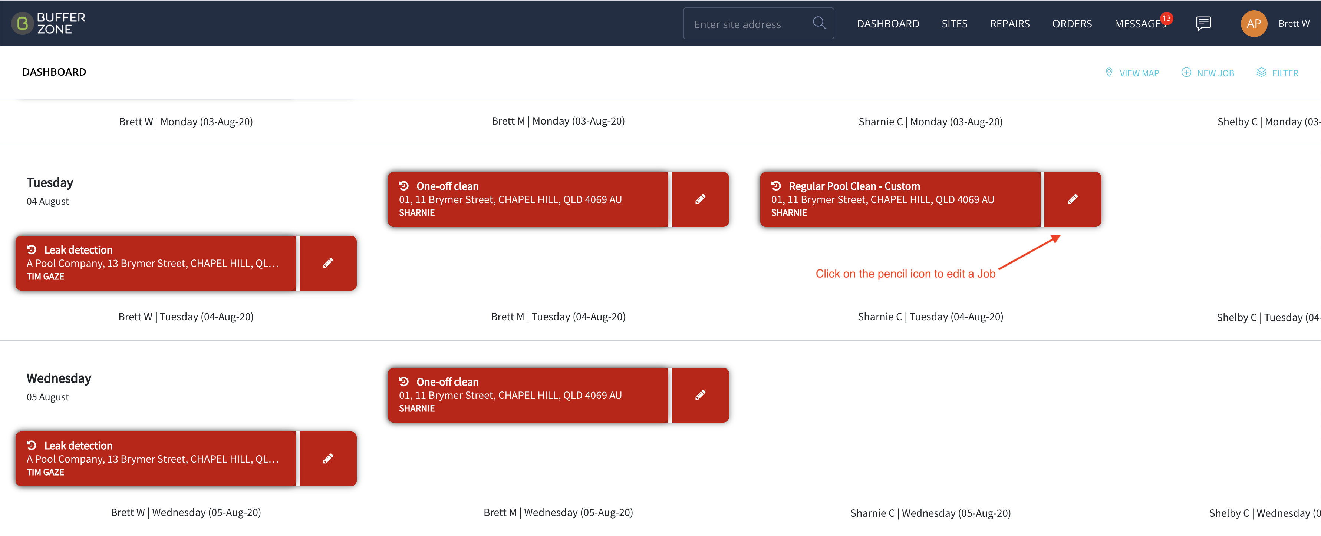Open Regular Pool Clean - Custom job card
The image size is (1321, 536).
pos(900,199)
